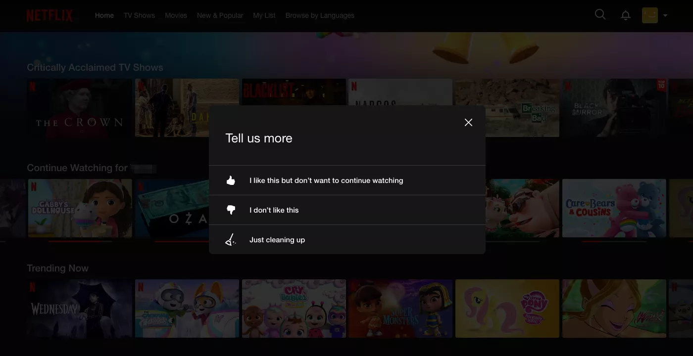This screenshot has width=693, height=356.
Task: Open the Blacklist thumbnail
Action: point(294,92)
